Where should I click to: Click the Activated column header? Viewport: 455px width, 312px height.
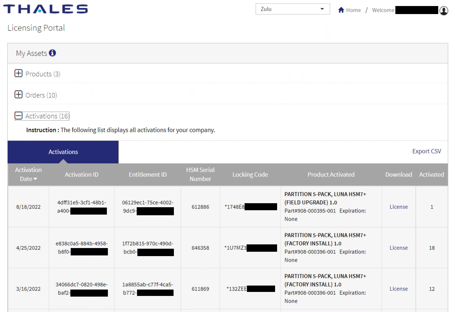(x=432, y=174)
